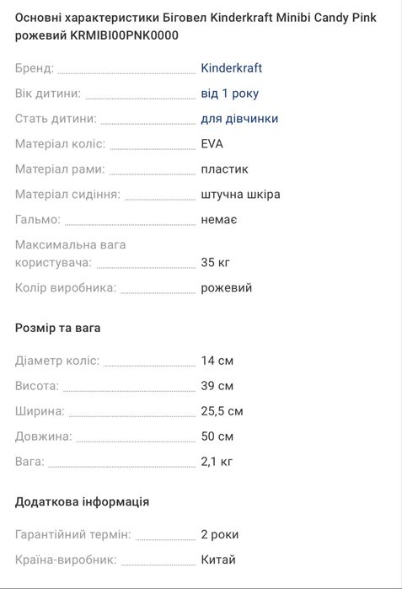Viewport: 402px width, 589px height.
Task: Click the 'Бренд:' label
Action: click(35, 68)
